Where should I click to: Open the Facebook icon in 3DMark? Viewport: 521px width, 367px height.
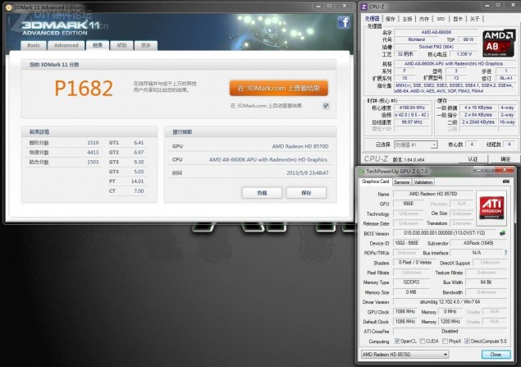[x=344, y=22]
